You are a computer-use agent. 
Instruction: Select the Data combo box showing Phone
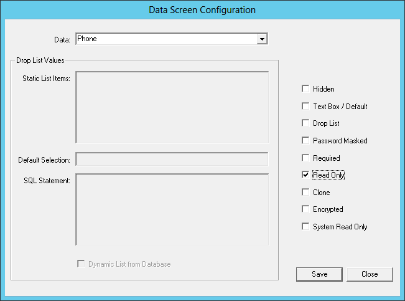coord(172,39)
